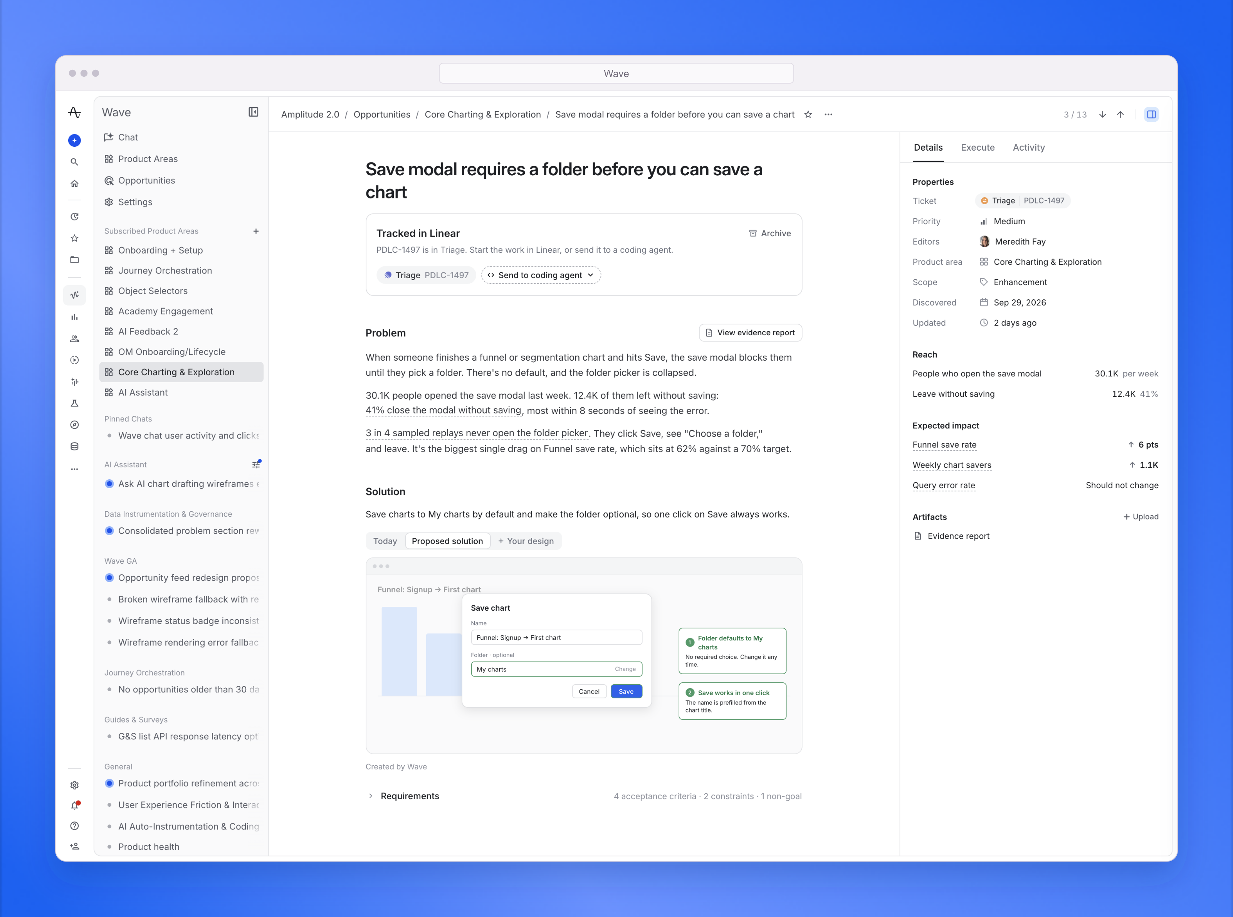The width and height of the screenshot is (1233, 917).
Task: Open the help question mark icon
Action: pos(74,826)
